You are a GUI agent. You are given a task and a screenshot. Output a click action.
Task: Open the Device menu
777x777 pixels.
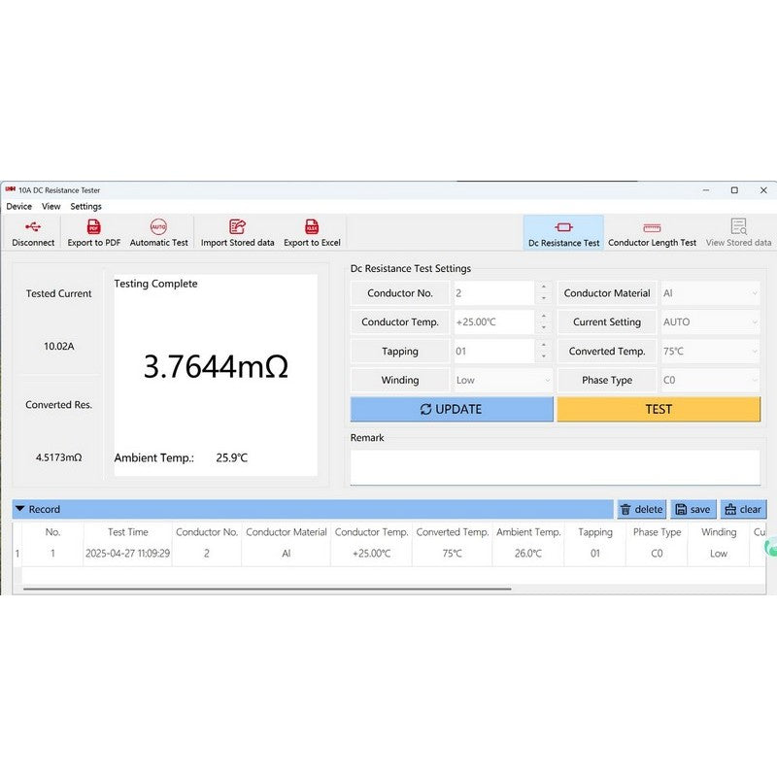pyautogui.click(x=18, y=206)
